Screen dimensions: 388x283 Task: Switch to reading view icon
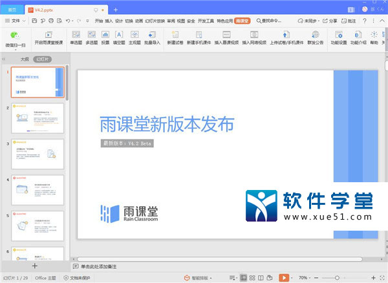coord(261,278)
